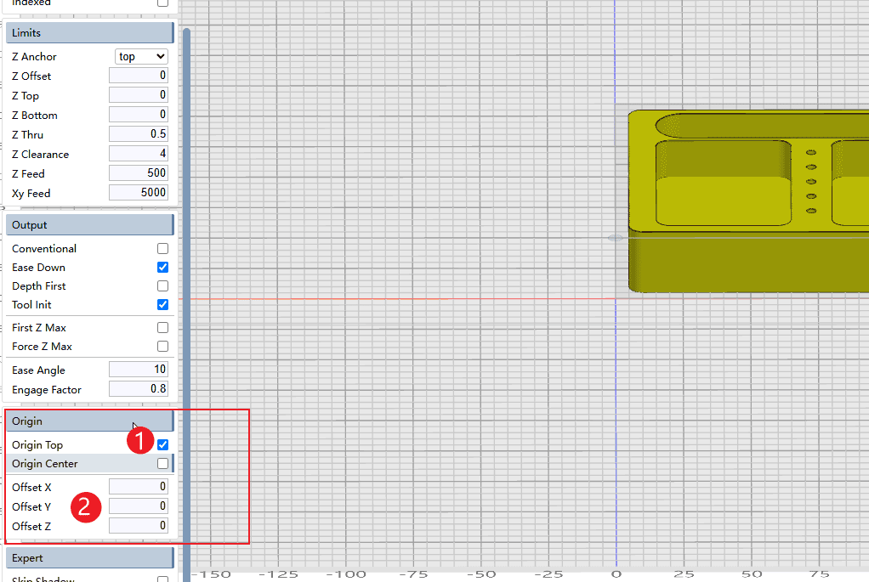The width and height of the screenshot is (869, 582).
Task: Enable the Depth First checkbox
Action: (x=162, y=286)
